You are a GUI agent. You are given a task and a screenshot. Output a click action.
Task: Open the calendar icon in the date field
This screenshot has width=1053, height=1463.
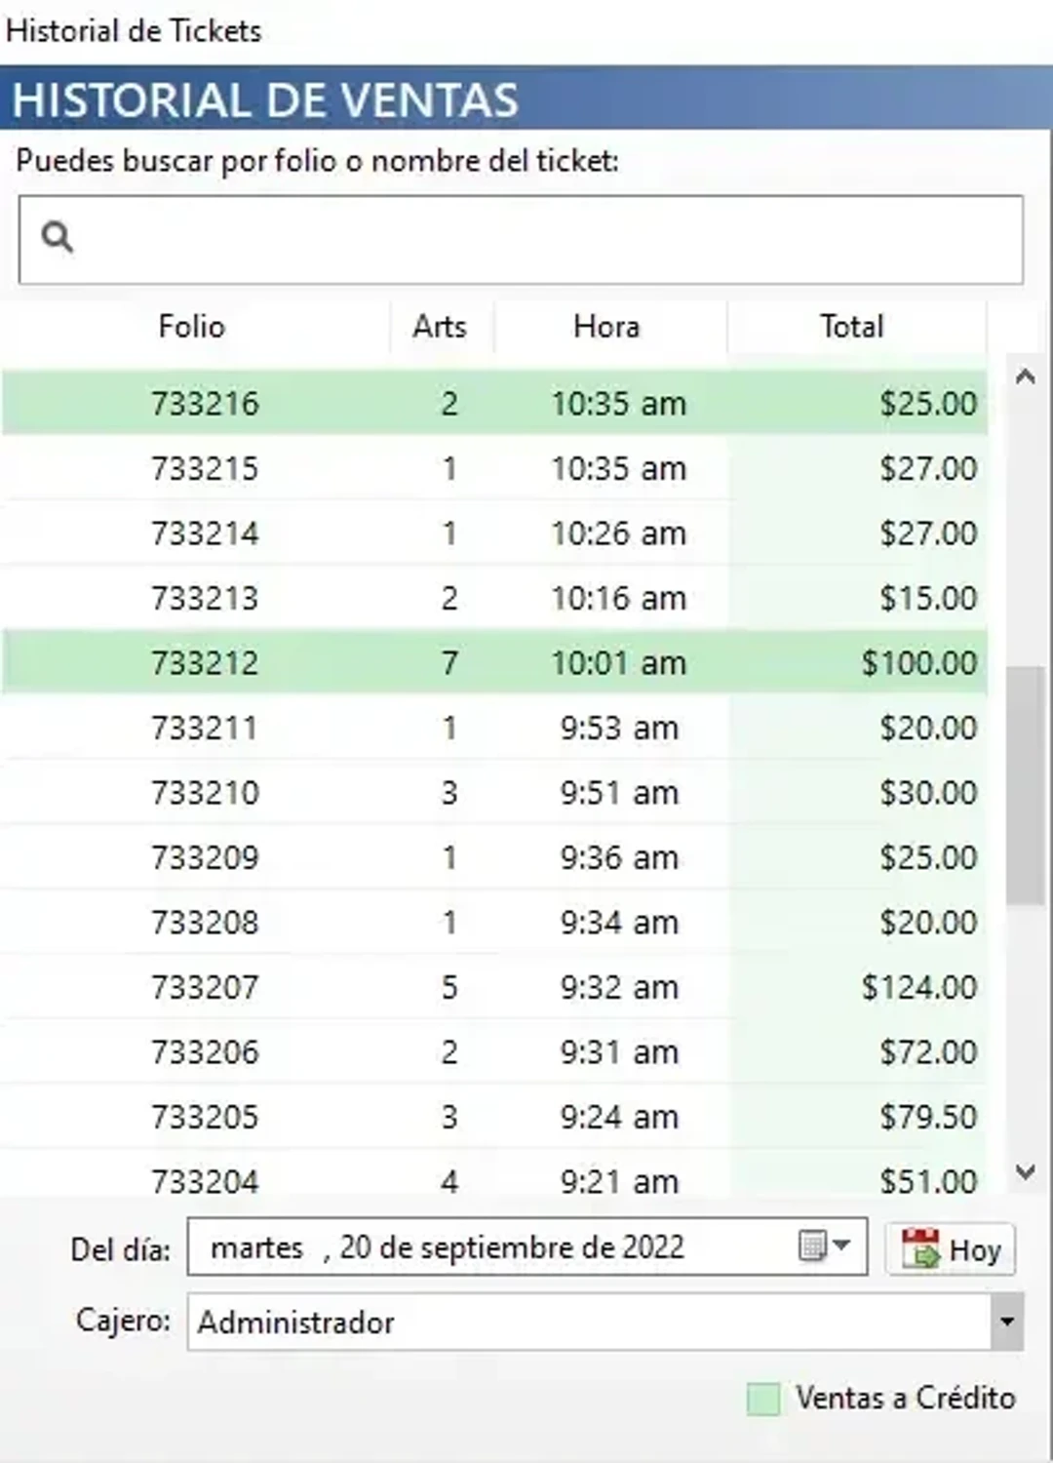811,1246
